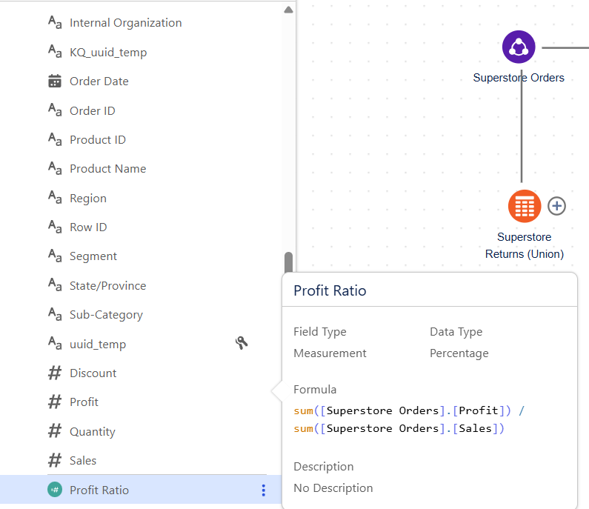589x509 pixels.
Task: Click the key icon beside uuid_temp
Action: click(x=242, y=342)
